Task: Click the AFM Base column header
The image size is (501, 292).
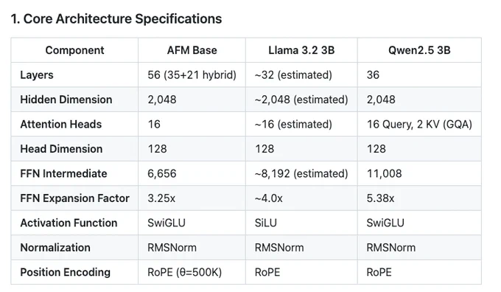Action: [x=192, y=50]
